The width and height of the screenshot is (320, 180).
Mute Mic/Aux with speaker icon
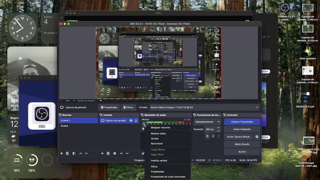point(143,129)
